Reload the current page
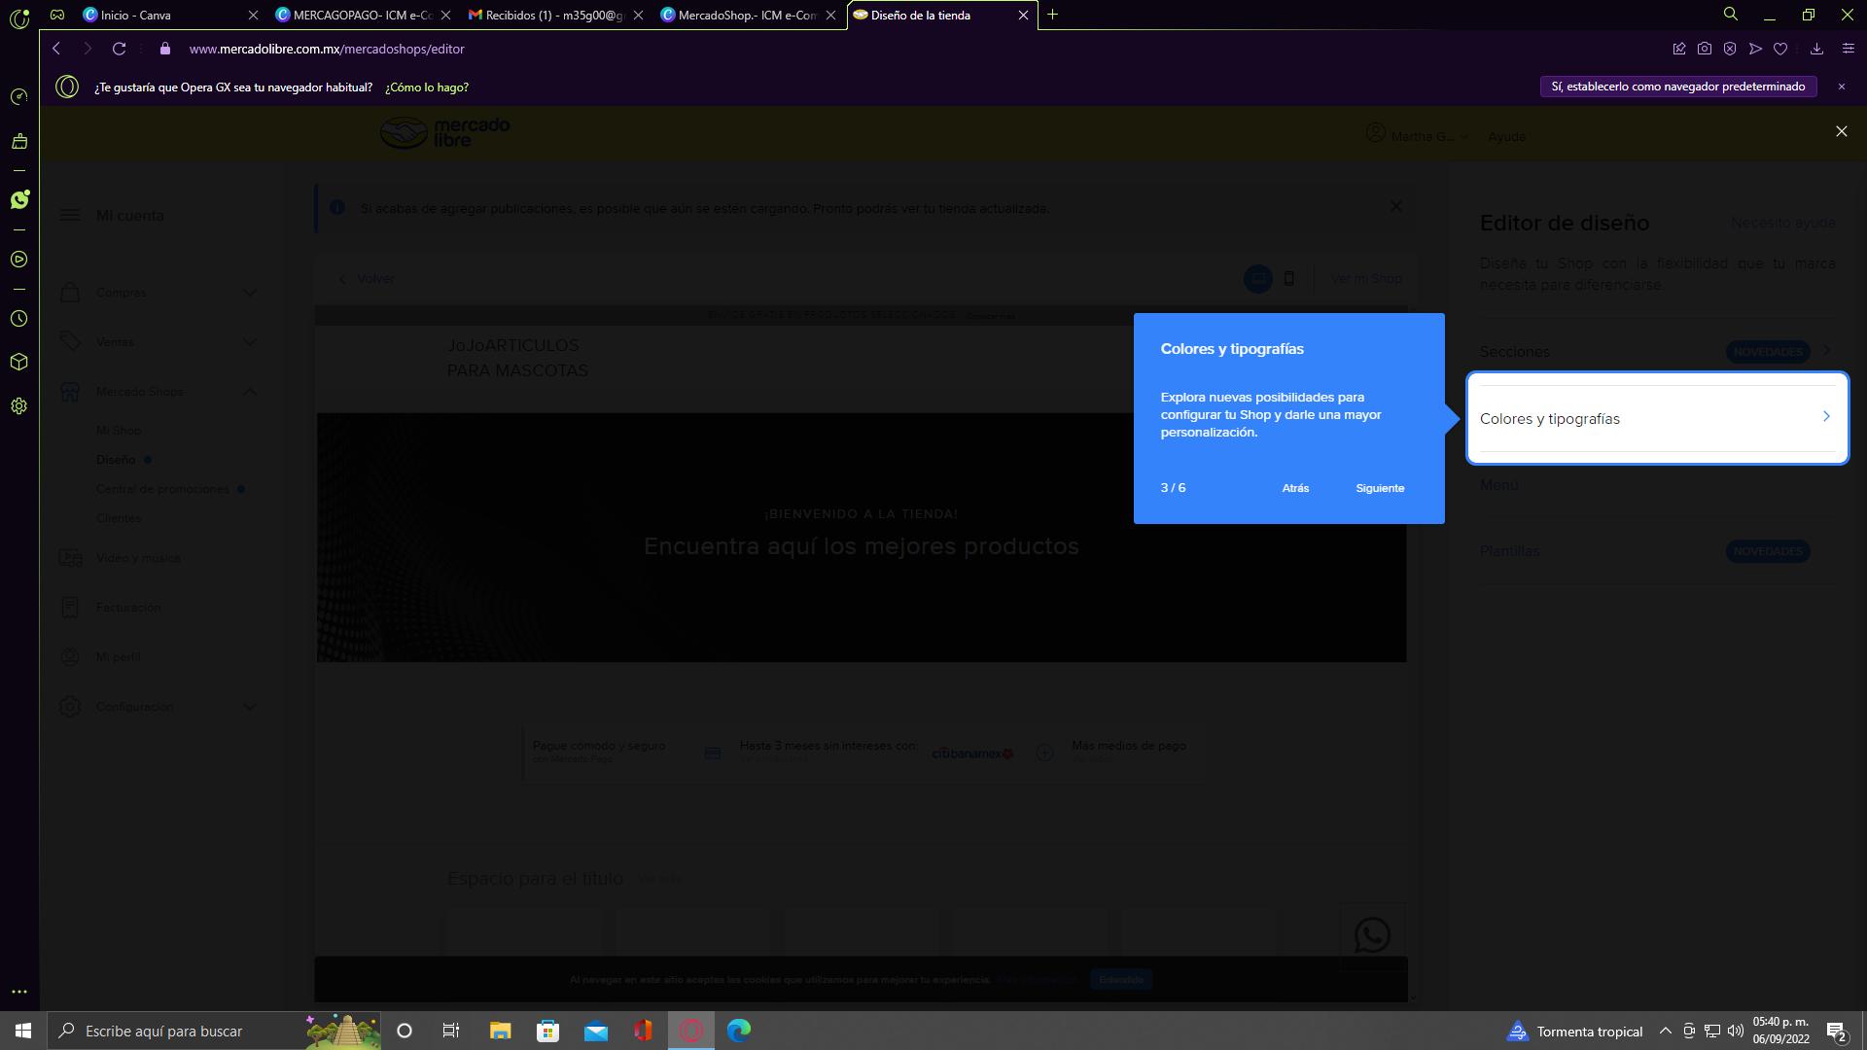The width and height of the screenshot is (1867, 1050). click(x=119, y=49)
